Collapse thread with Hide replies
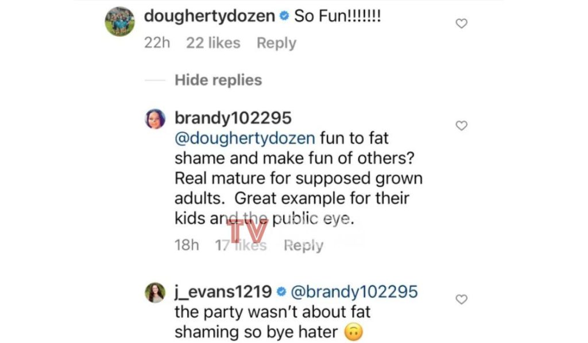588x343 pixels. point(218,80)
